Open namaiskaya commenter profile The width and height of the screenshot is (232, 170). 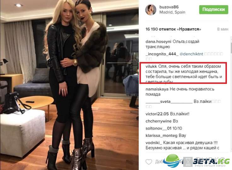(157, 89)
